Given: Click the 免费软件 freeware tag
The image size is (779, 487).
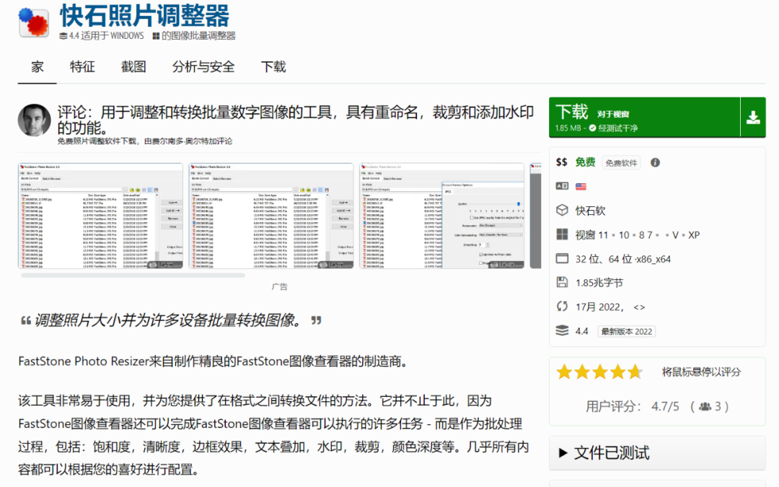Looking at the screenshot, I should [621, 163].
